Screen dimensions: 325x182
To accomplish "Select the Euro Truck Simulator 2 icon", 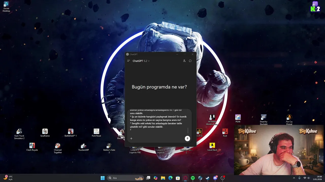I will [x=19, y=134].
